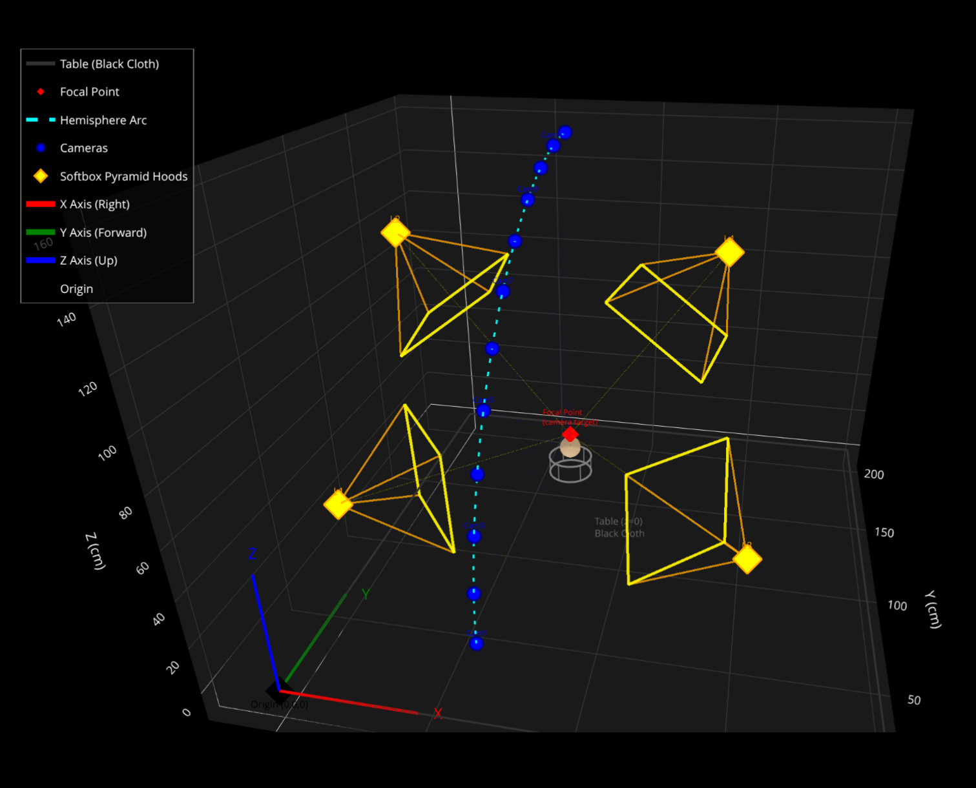Select the red Focal Point diamond marker

[570, 434]
